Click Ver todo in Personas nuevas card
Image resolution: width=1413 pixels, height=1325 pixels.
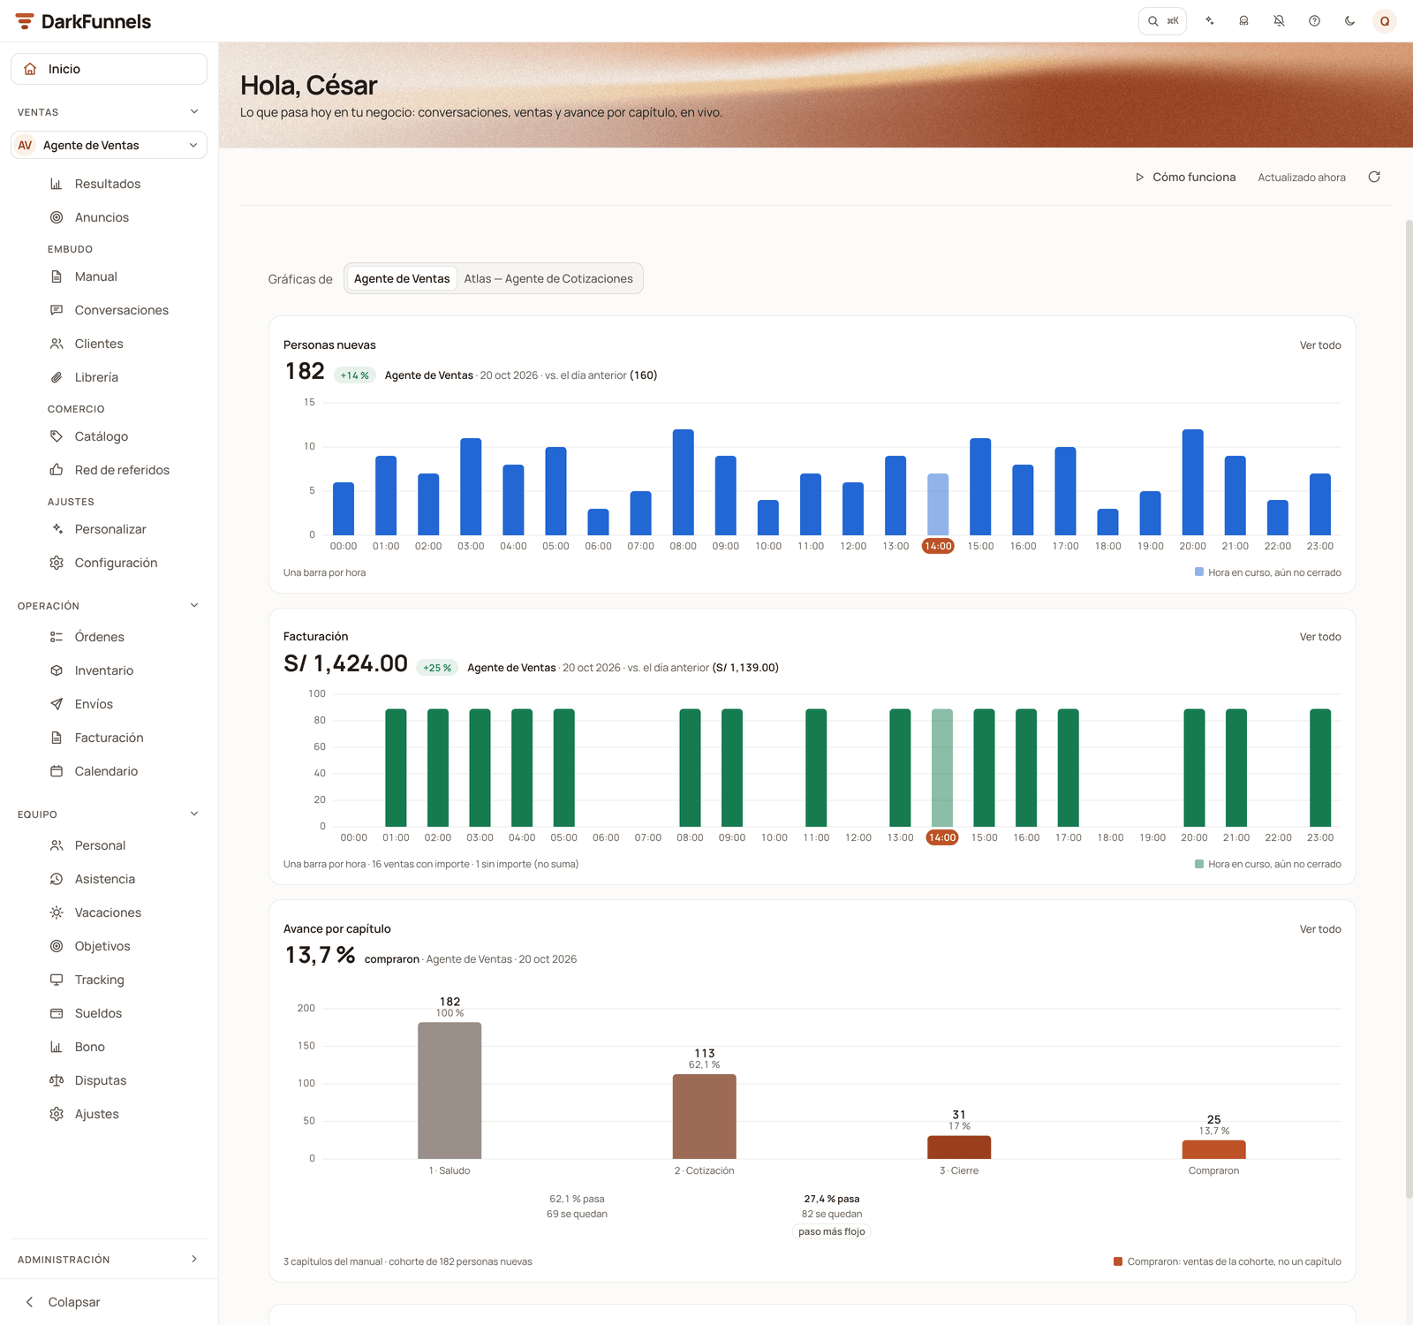[x=1320, y=345]
